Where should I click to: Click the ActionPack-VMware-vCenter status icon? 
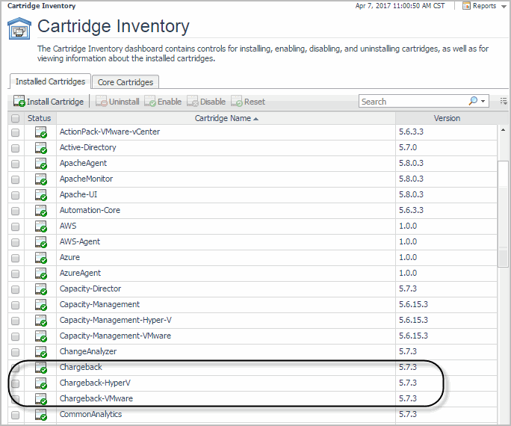click(x=41, y=132)
